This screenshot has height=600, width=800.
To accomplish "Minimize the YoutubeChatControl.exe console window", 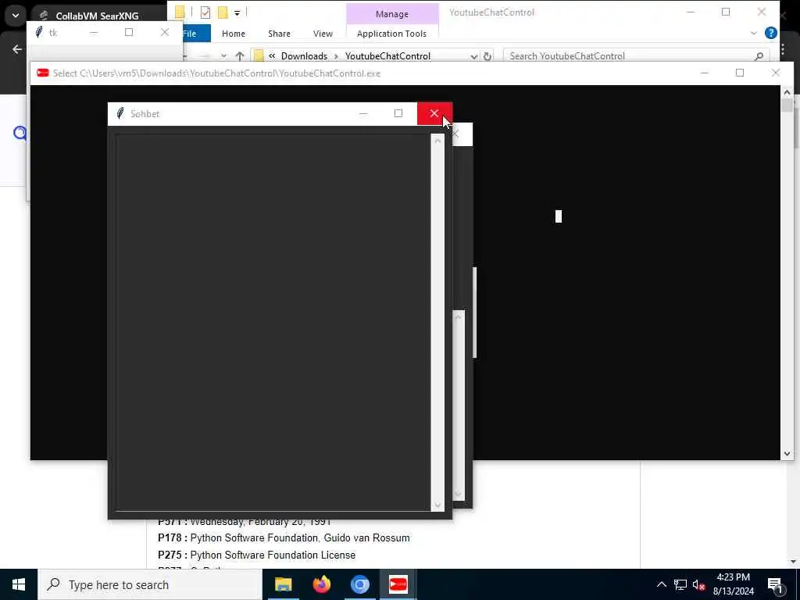I will point(705,73).
